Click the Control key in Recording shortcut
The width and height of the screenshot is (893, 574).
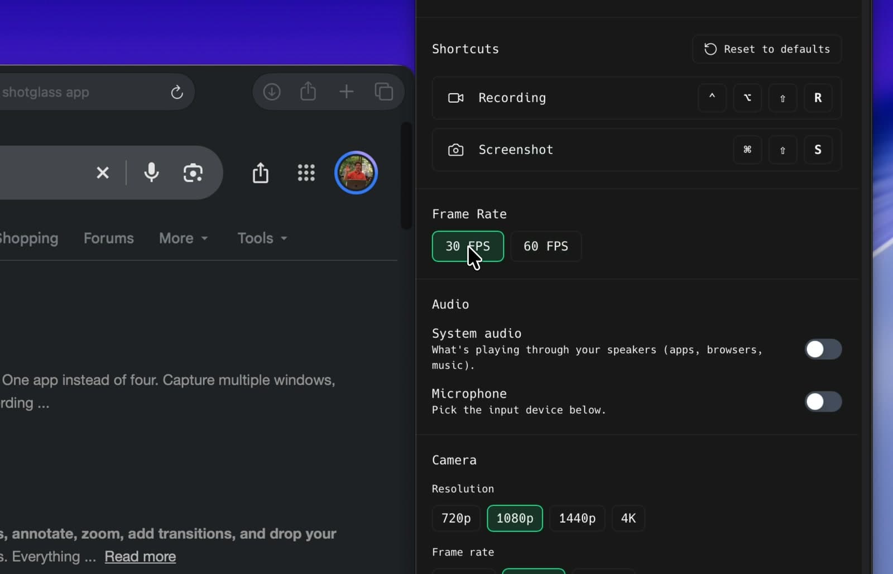[712, 98]
